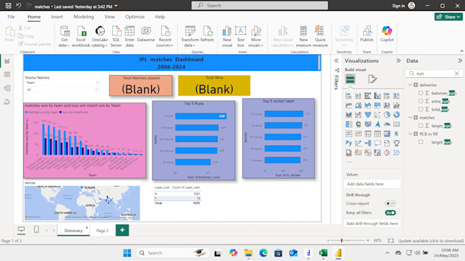465x261 pixels.
Task: Switch to the Modeling ribbon tab
Action: pyautogui.click(x=83, y=17)
